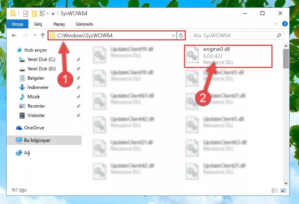
Task: Click pin icon next to Belgeler
Action: (78, 78)
